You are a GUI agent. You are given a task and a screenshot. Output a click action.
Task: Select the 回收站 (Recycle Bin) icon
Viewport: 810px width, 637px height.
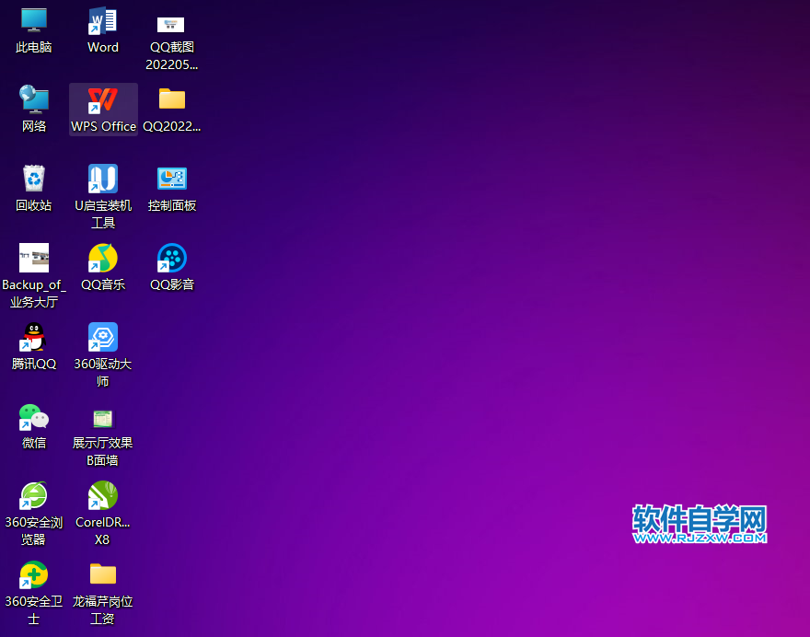pyautogui.click(x=34, y=179)
